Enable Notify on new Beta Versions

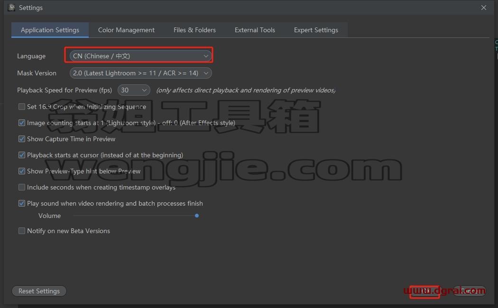pos(22,231)
